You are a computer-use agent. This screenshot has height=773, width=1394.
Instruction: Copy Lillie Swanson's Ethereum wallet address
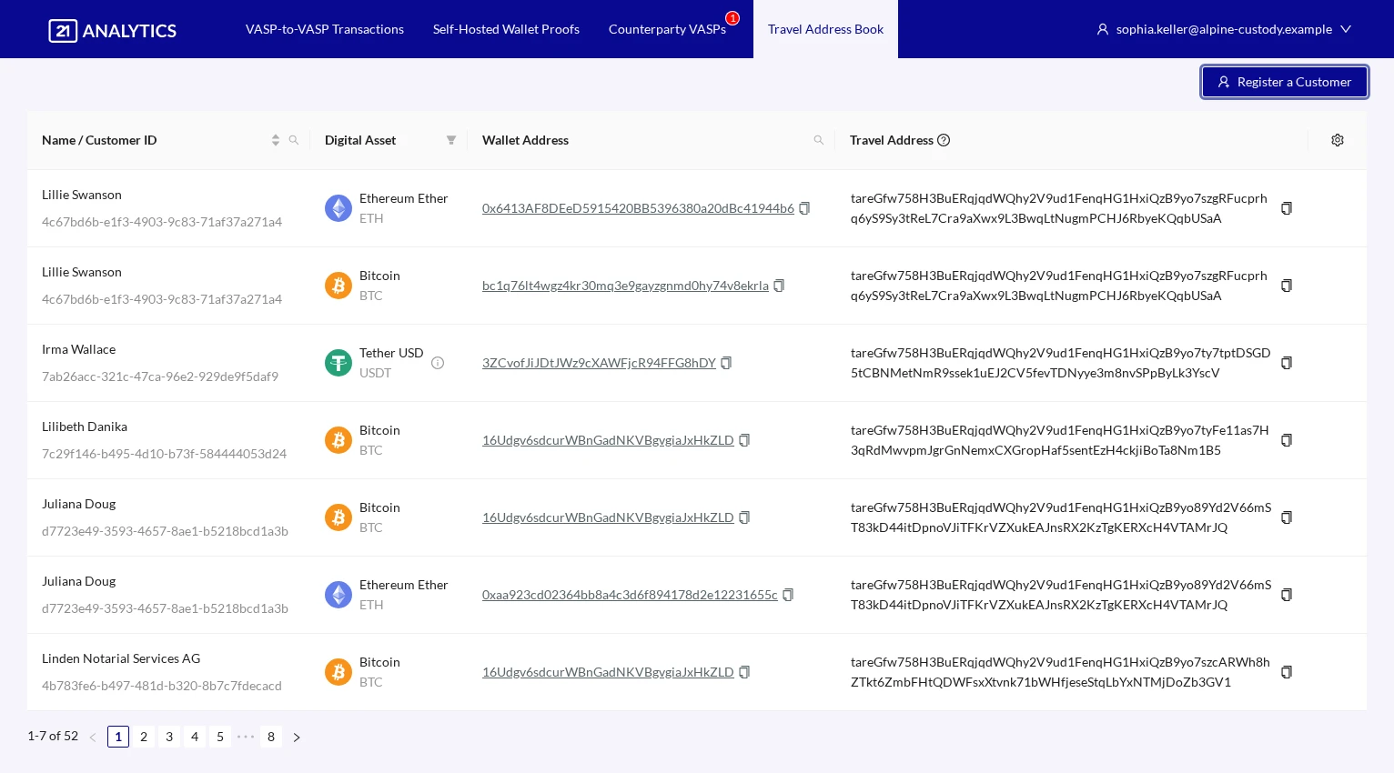click(x=804, y=208)
